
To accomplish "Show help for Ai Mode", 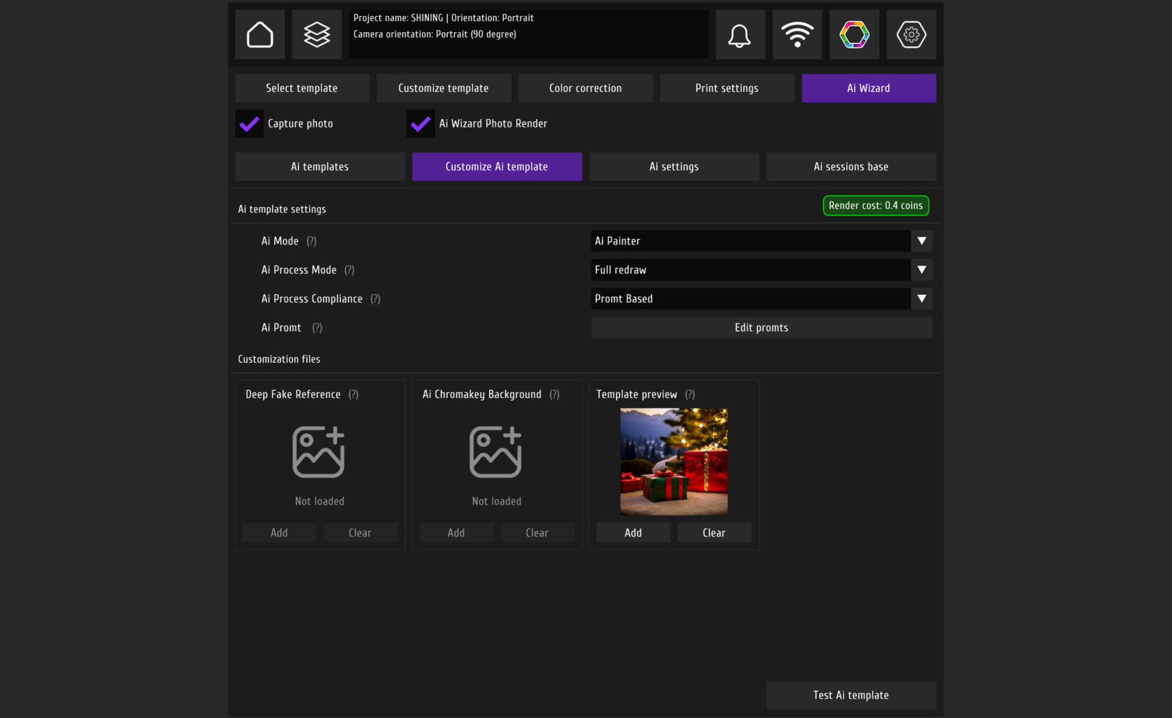I will [312, 241].
